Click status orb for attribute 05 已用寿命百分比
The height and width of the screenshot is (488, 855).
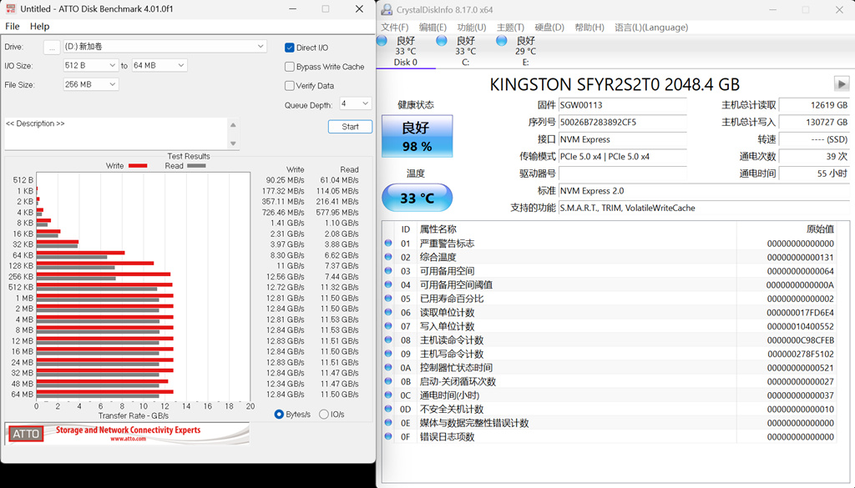pyautogui.click(x=388, y=298)
